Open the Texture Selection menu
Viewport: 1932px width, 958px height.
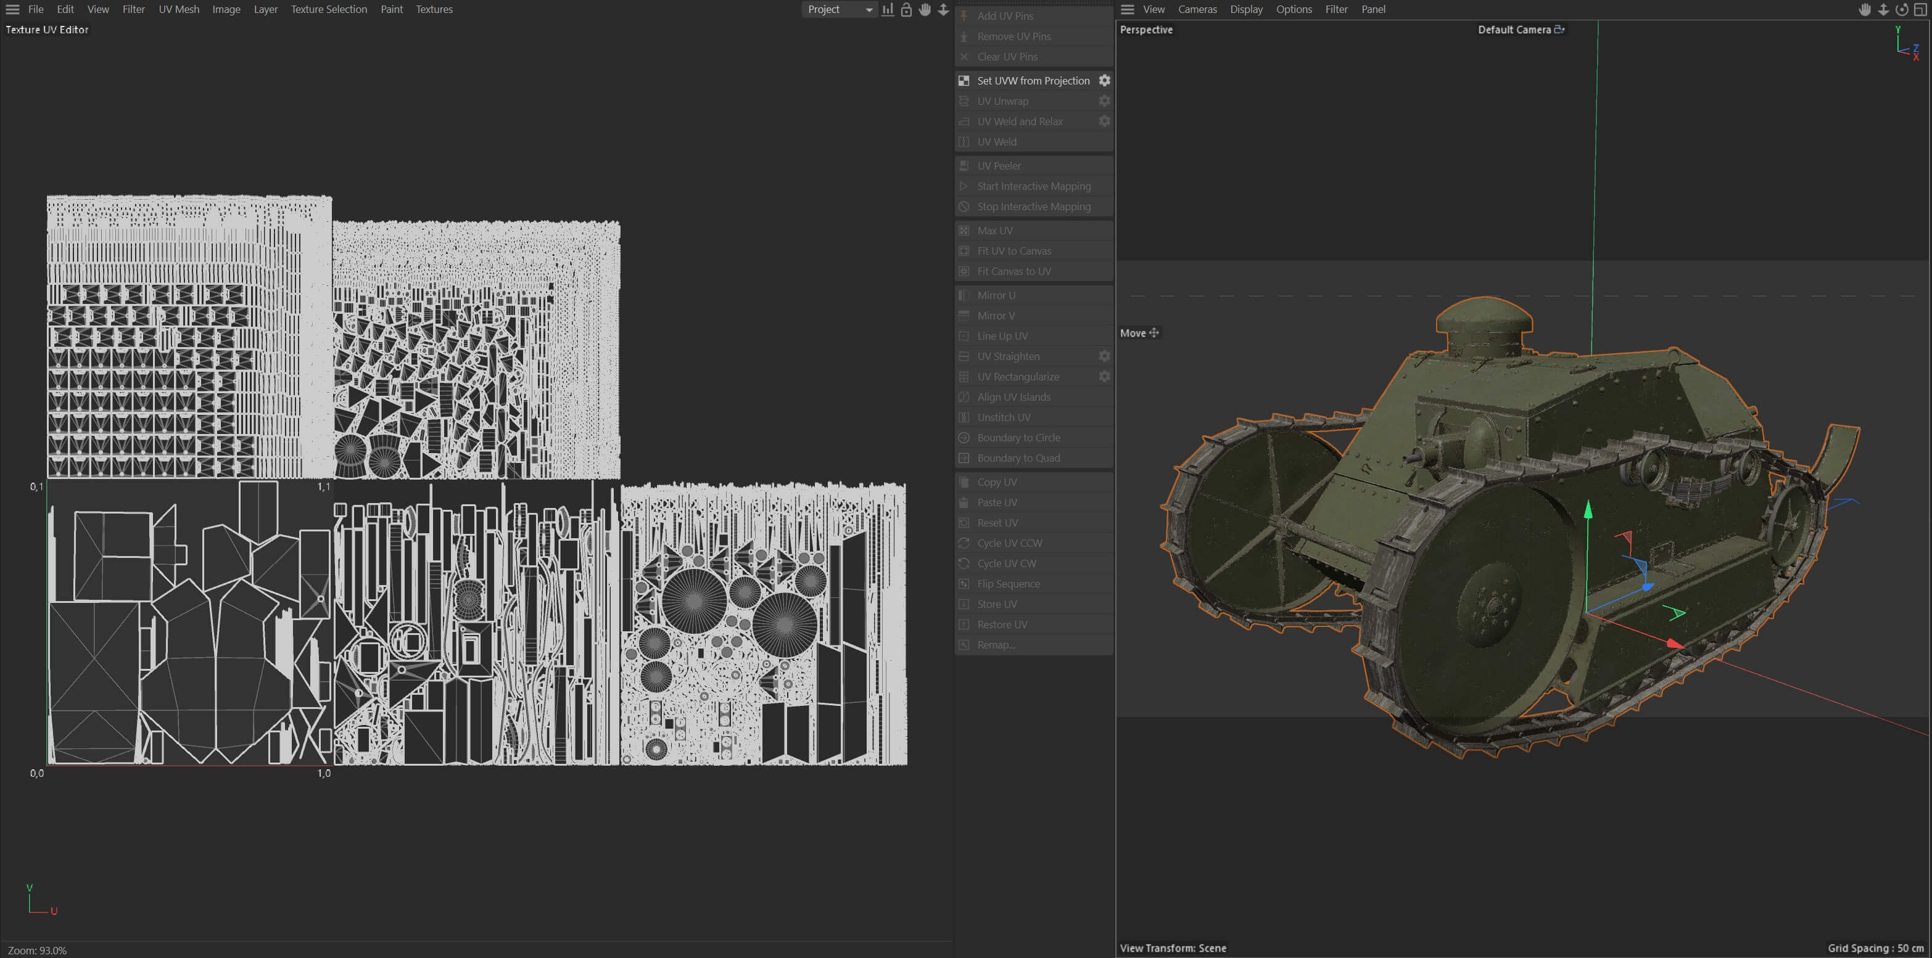(329, 10)
